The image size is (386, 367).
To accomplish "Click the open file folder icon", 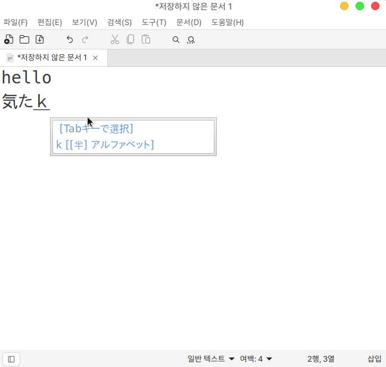I will point(24,40).
